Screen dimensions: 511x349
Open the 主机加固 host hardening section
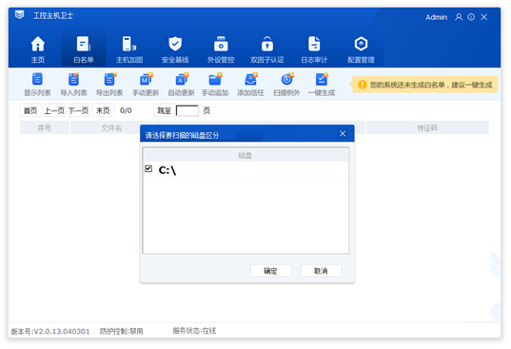click(129, 49)
